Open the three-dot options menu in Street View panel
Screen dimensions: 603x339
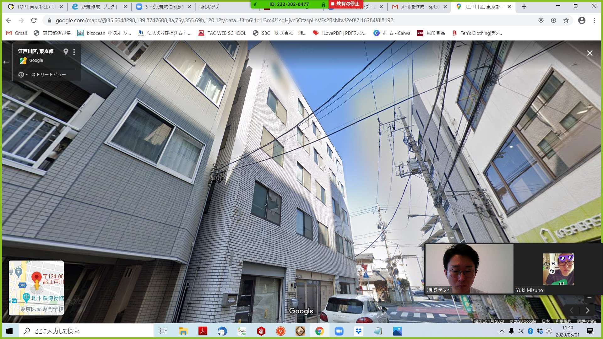(74, 52)
